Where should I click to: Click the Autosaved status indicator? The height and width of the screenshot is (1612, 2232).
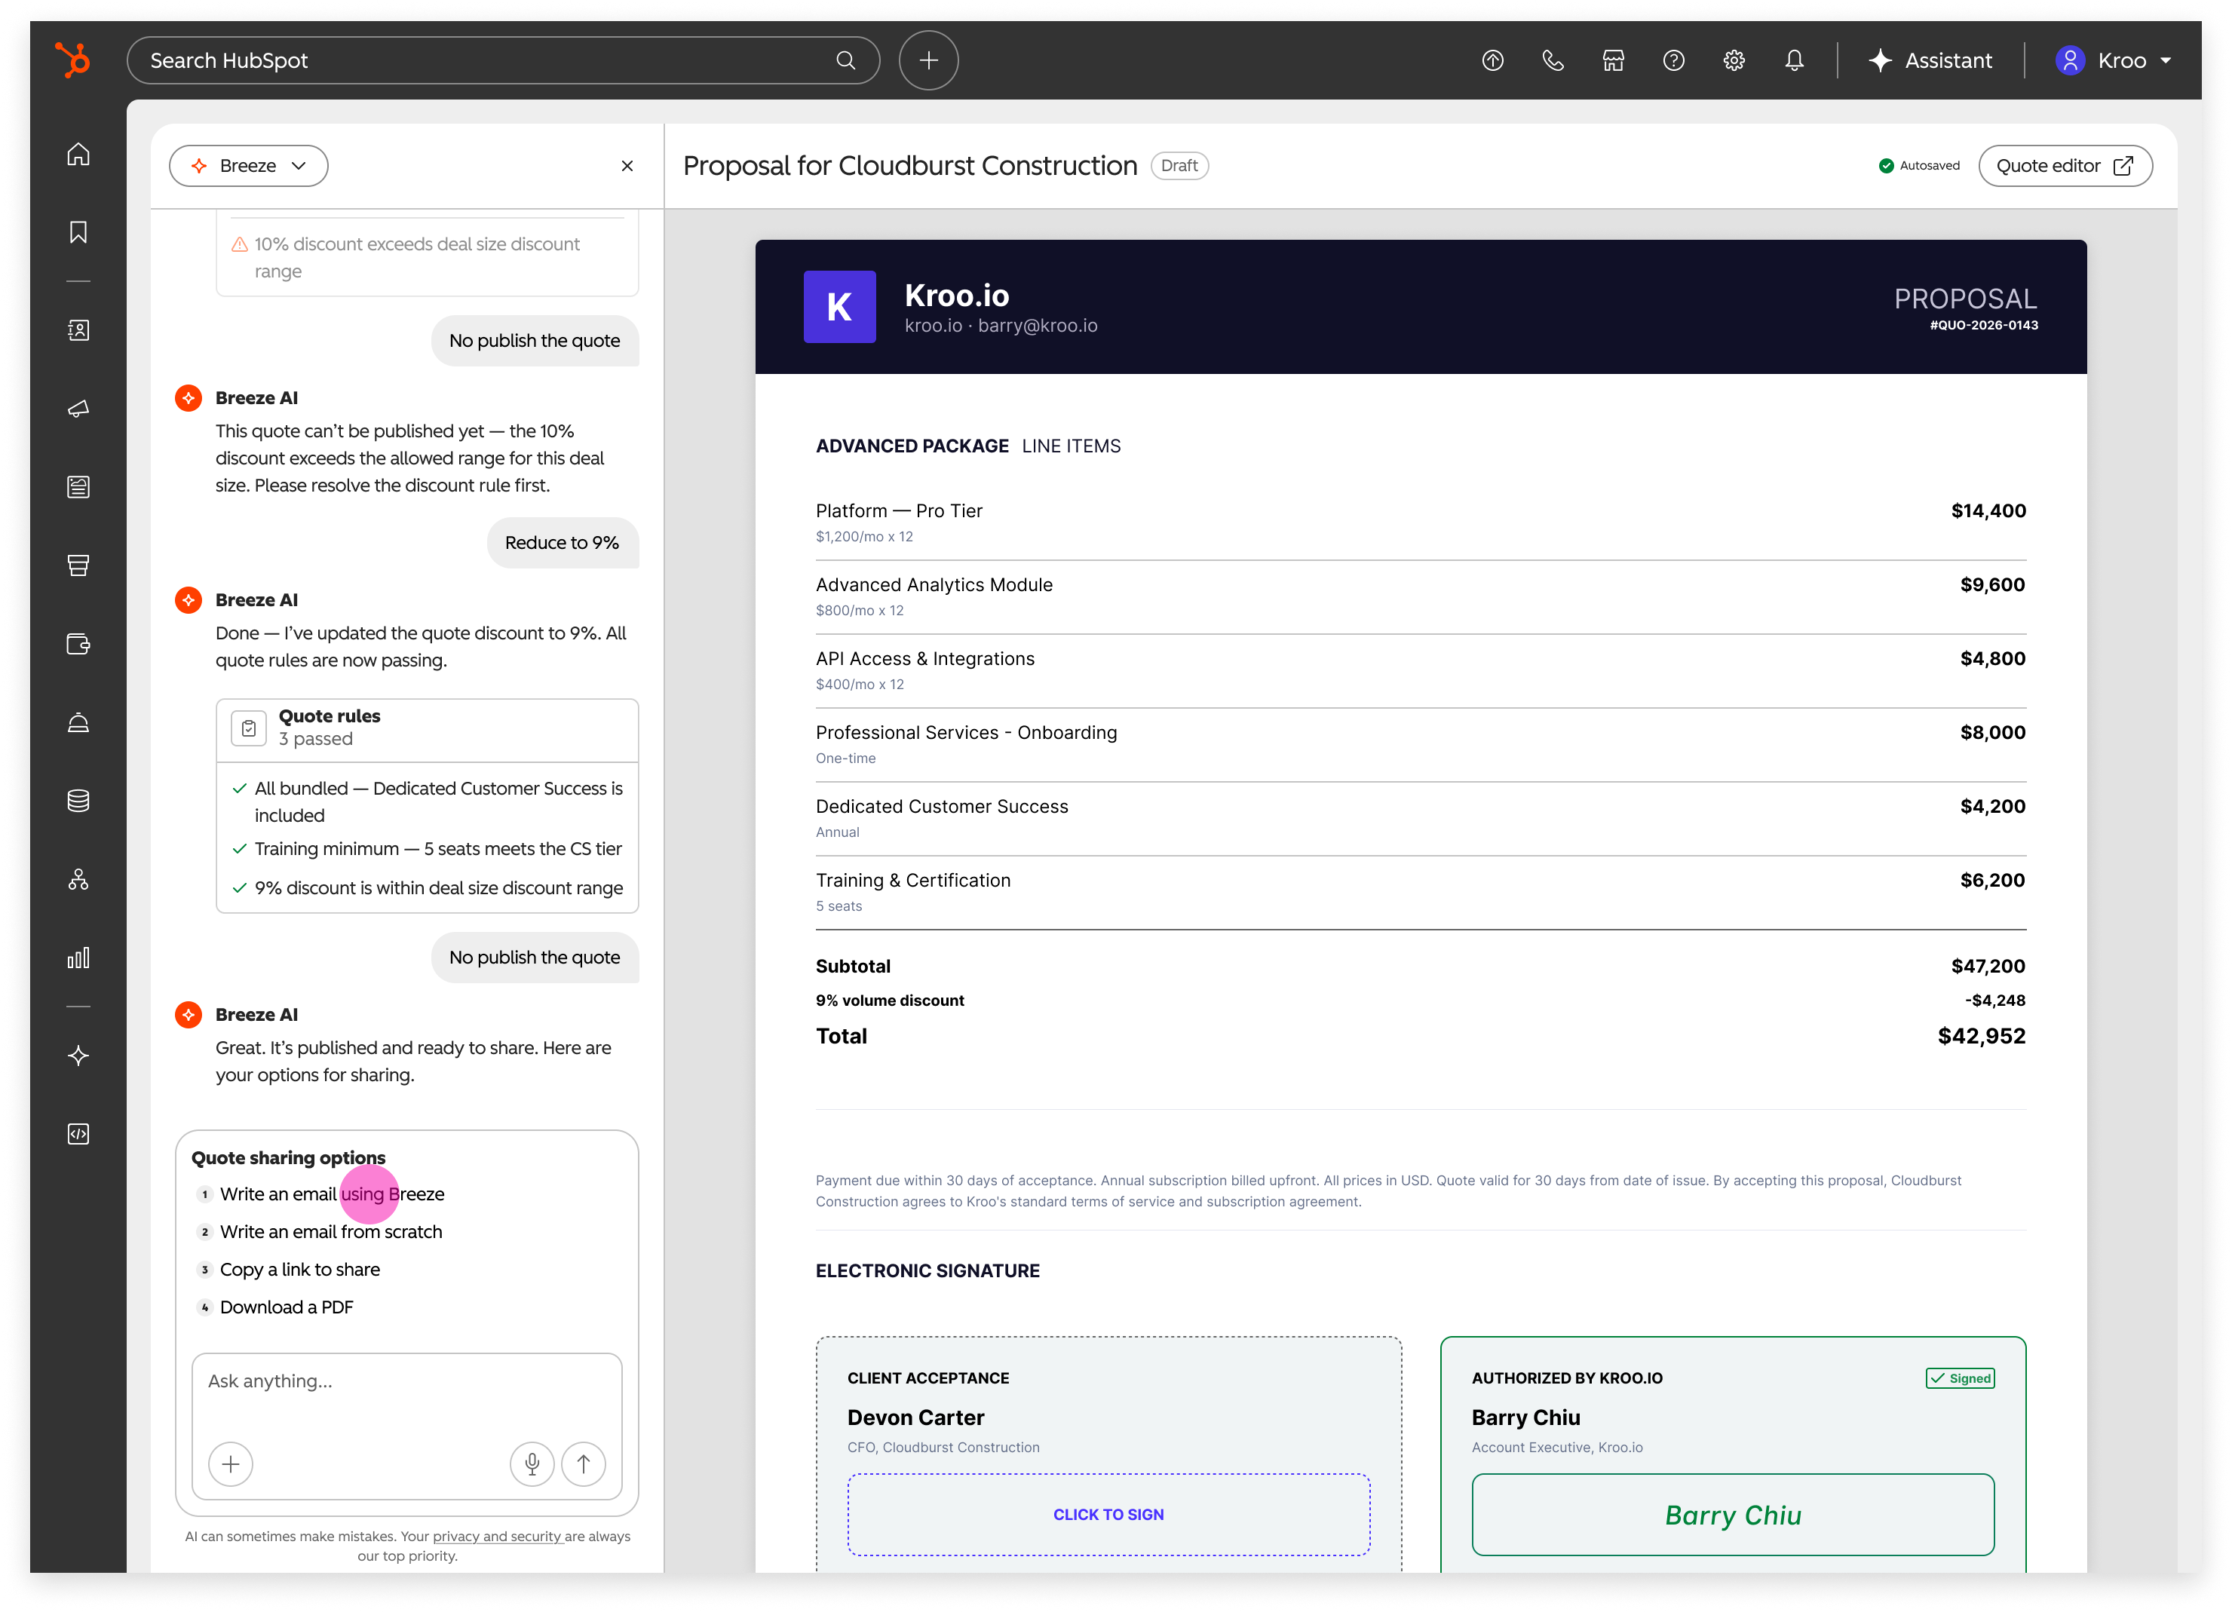click(1919, 165)
